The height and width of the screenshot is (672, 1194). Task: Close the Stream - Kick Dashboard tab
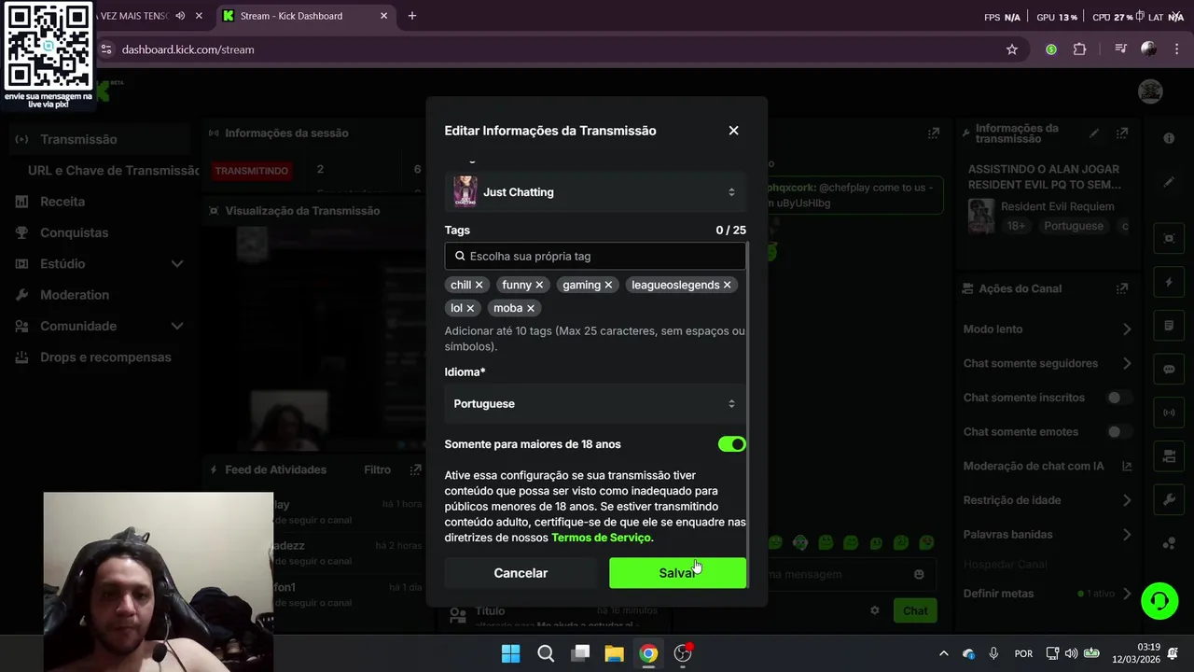(x=384, y=16)
